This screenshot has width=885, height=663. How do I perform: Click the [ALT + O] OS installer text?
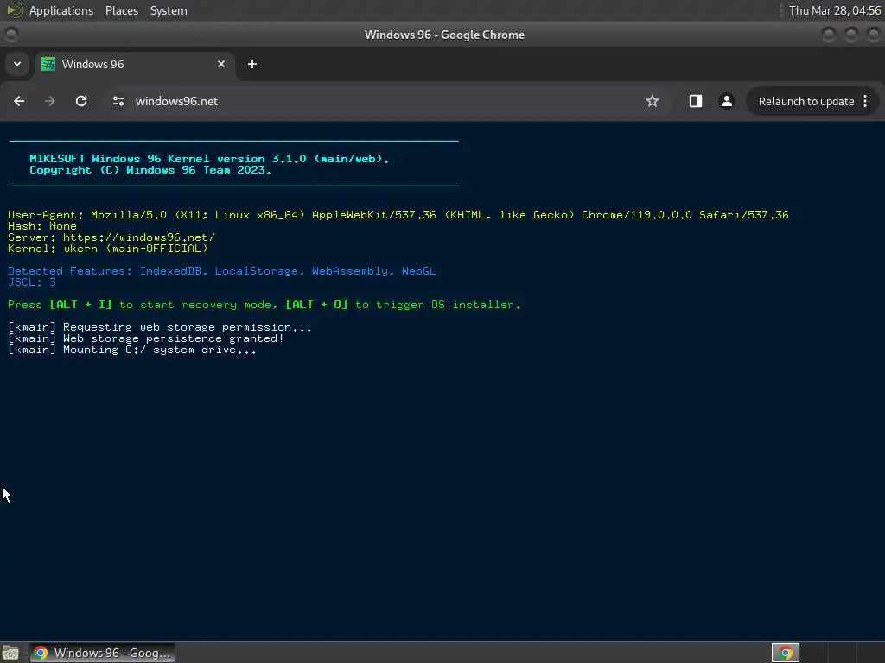316,305
